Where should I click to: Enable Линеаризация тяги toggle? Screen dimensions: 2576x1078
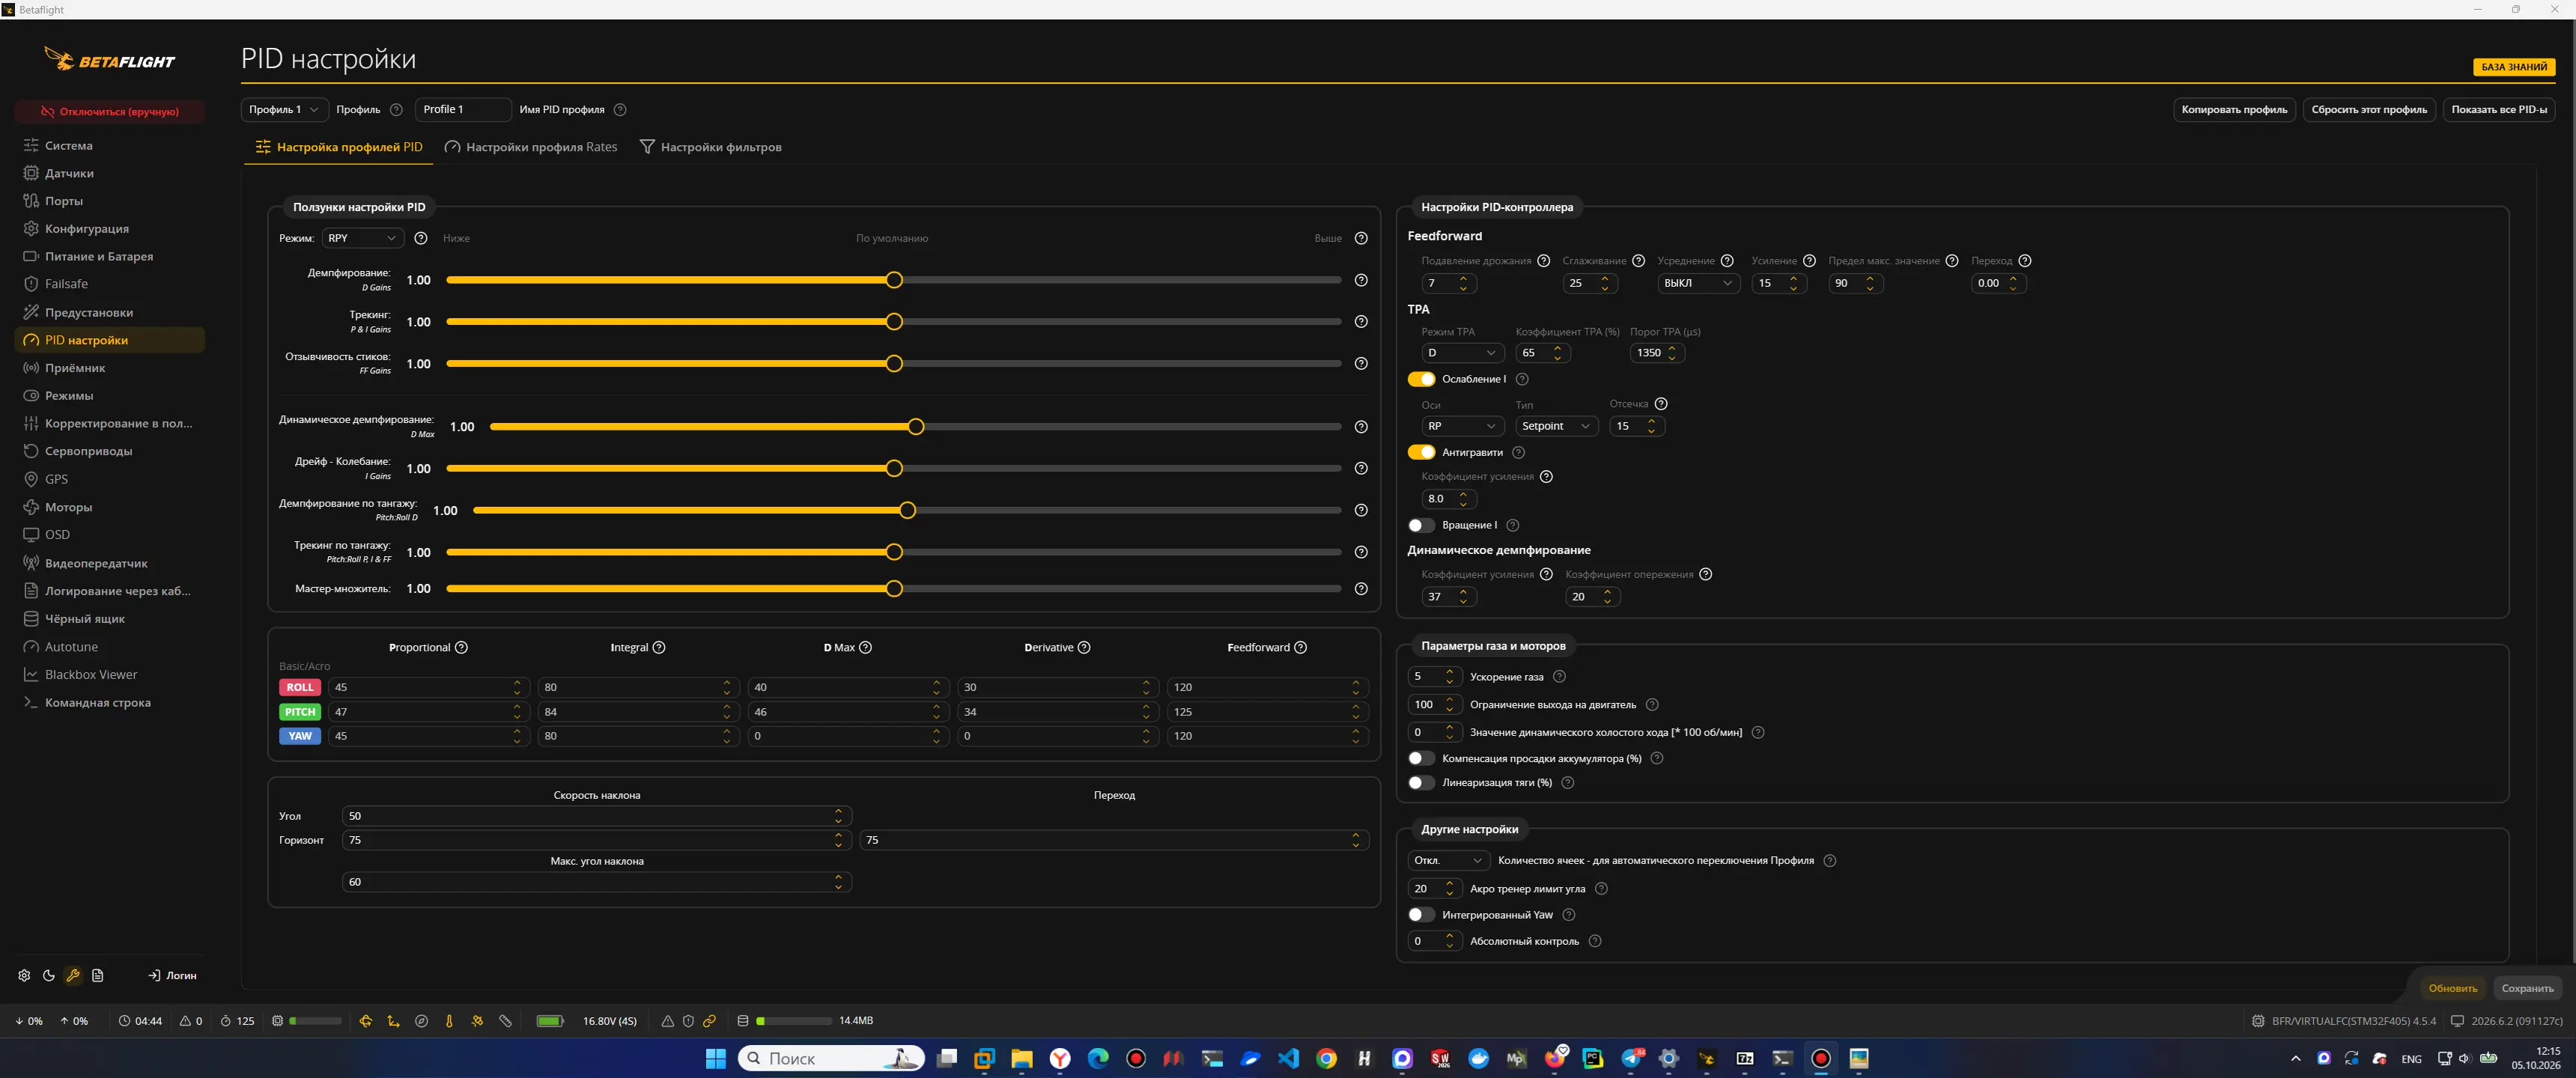[x=1421, y=782]
